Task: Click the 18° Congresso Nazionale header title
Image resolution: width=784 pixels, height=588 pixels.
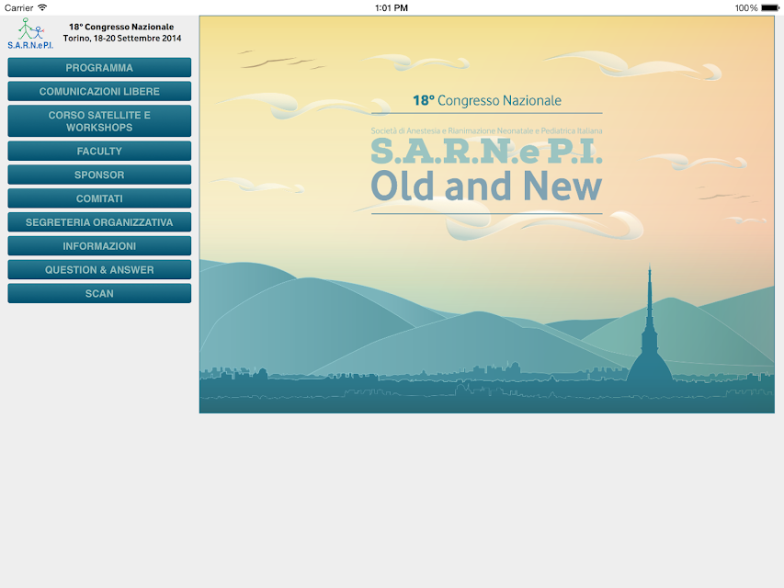Action: [x=121, y=27]
